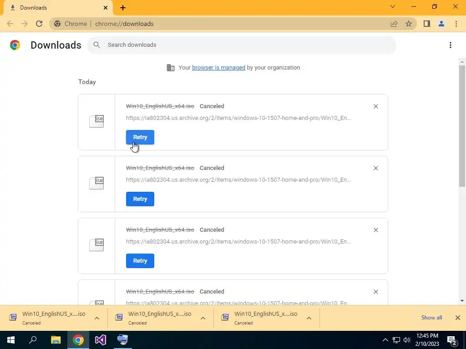
Task: Remove the fourth canceled download from list
Action: 375,291
